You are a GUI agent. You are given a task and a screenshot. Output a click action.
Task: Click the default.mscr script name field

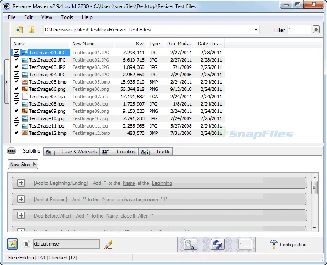point(66,244)
